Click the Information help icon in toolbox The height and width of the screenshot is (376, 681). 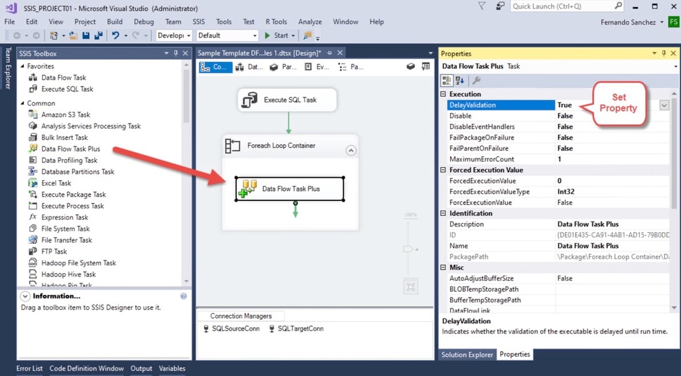pyautogui.click(x=183, y=296)
